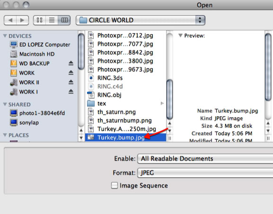
Task: Click the WORK drive icon
Action: tap(14, 73)
